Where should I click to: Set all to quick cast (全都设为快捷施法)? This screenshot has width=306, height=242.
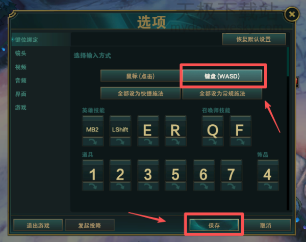pos(140,93)
